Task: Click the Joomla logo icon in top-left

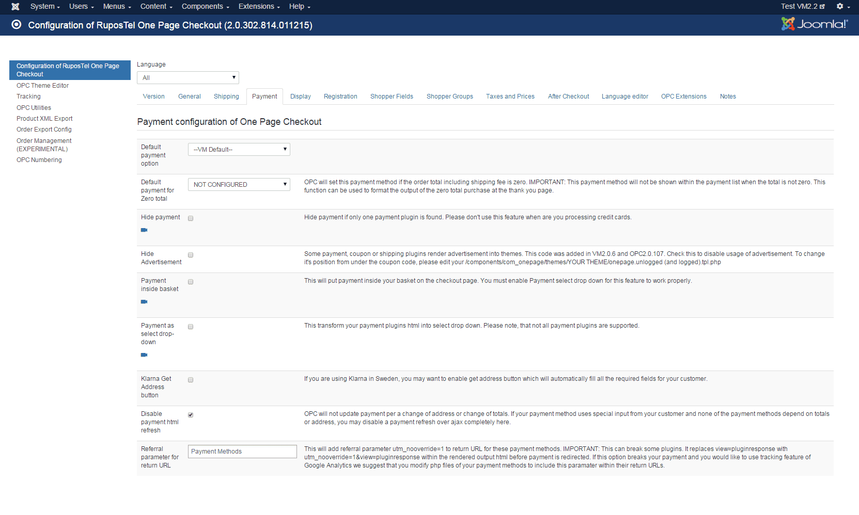Action: tap(15, 7)
